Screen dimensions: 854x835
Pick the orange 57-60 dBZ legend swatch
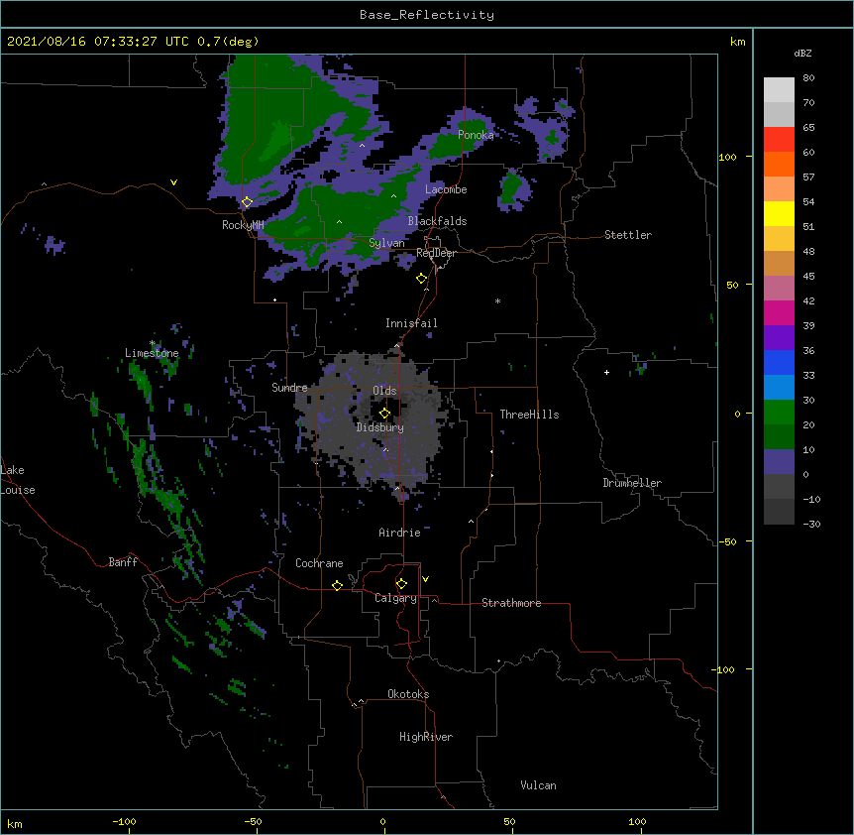[x=779, y=164]
